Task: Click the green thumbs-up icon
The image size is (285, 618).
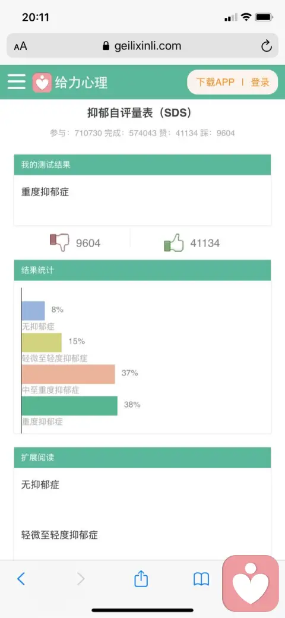Action: pos(173,242)
